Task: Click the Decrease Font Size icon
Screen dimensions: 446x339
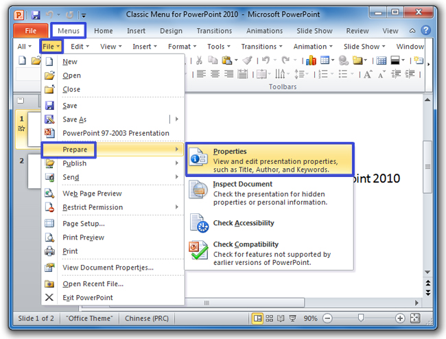Action: pyautogui.click(x=382, y=75)
